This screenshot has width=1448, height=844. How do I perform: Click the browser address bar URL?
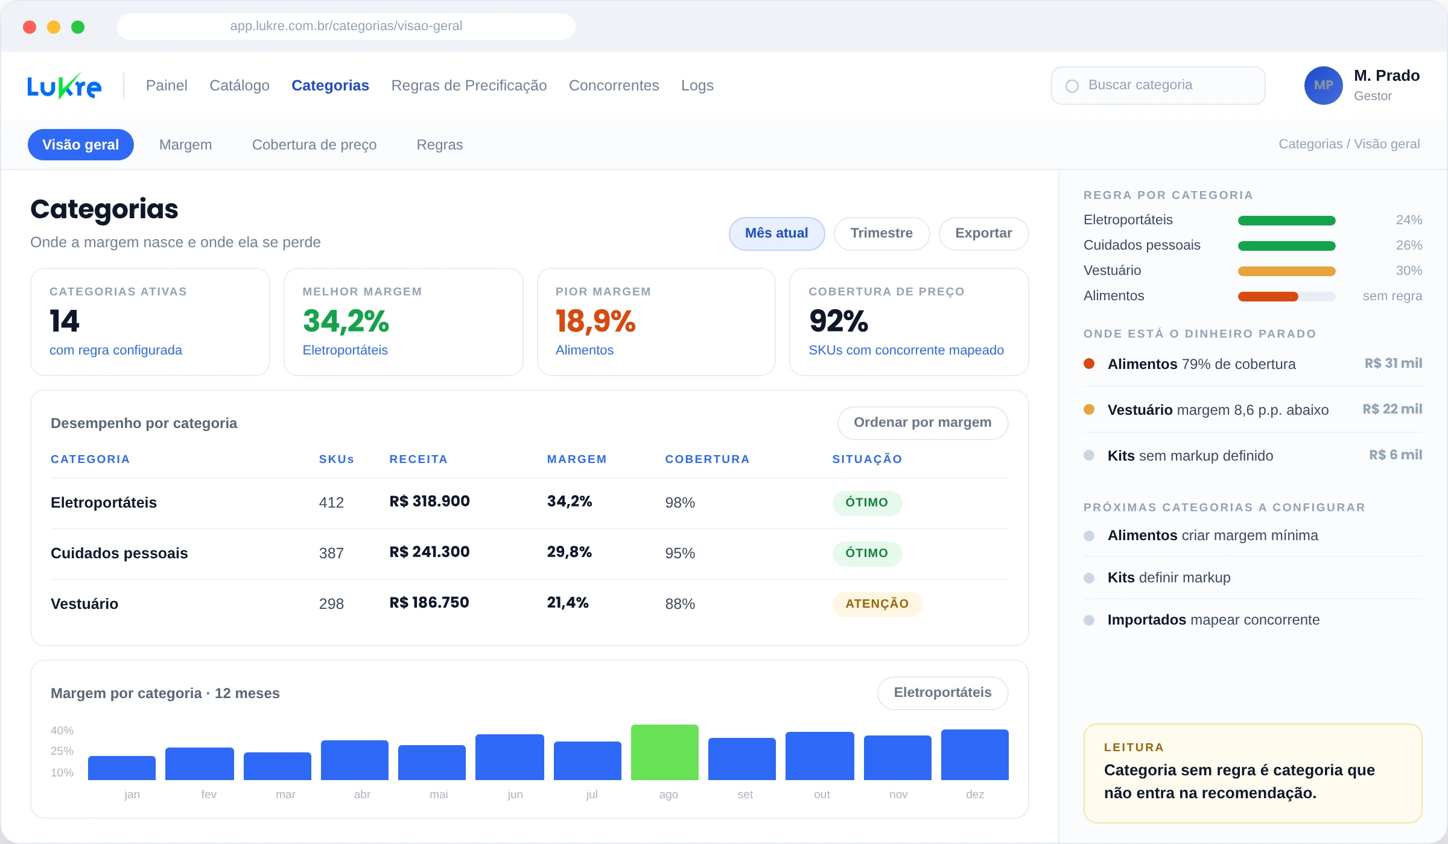pyautogui.click(x=346, y=26)
